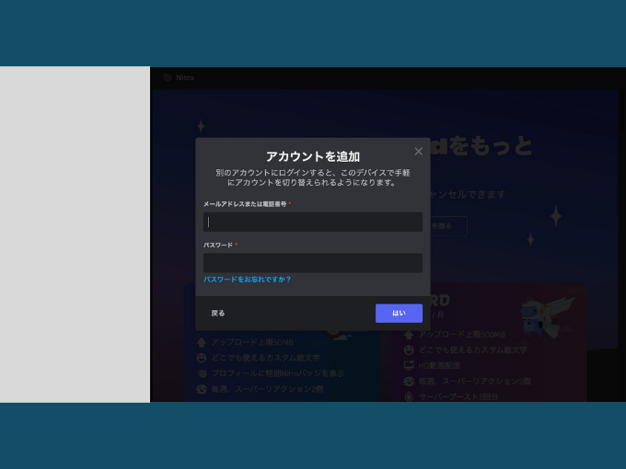Screen dimensions: 626x469
Task: Click the Nitro badge icon beside プロフィールに特別Nitroバッジを表示
Action: coord(202,373)
